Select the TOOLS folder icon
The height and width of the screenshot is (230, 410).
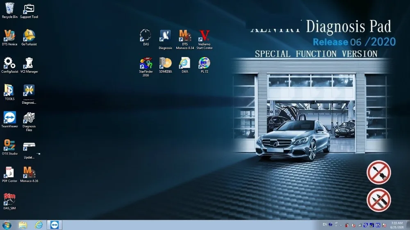10,92
